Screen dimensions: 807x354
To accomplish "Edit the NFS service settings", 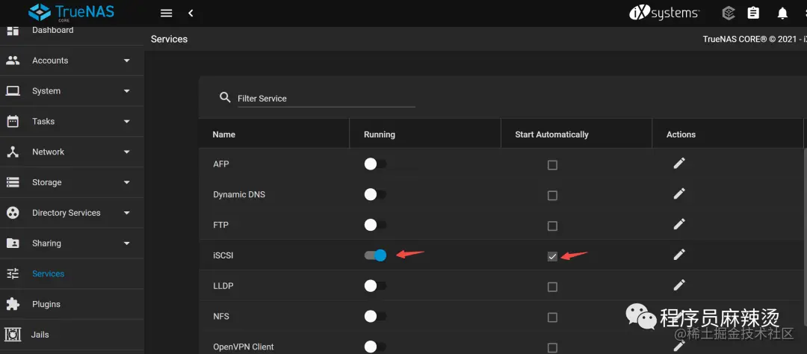I will [679, 315].
